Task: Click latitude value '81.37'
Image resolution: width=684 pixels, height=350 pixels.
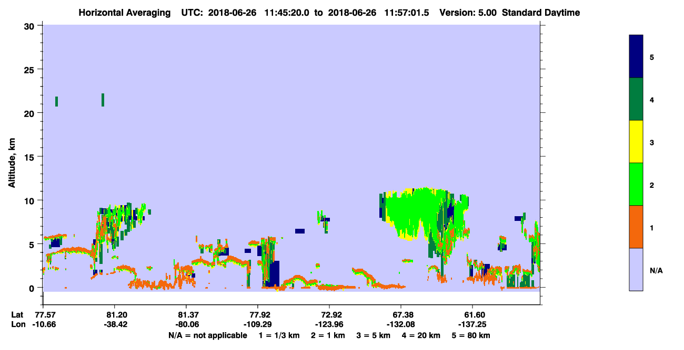Action: 186,315
